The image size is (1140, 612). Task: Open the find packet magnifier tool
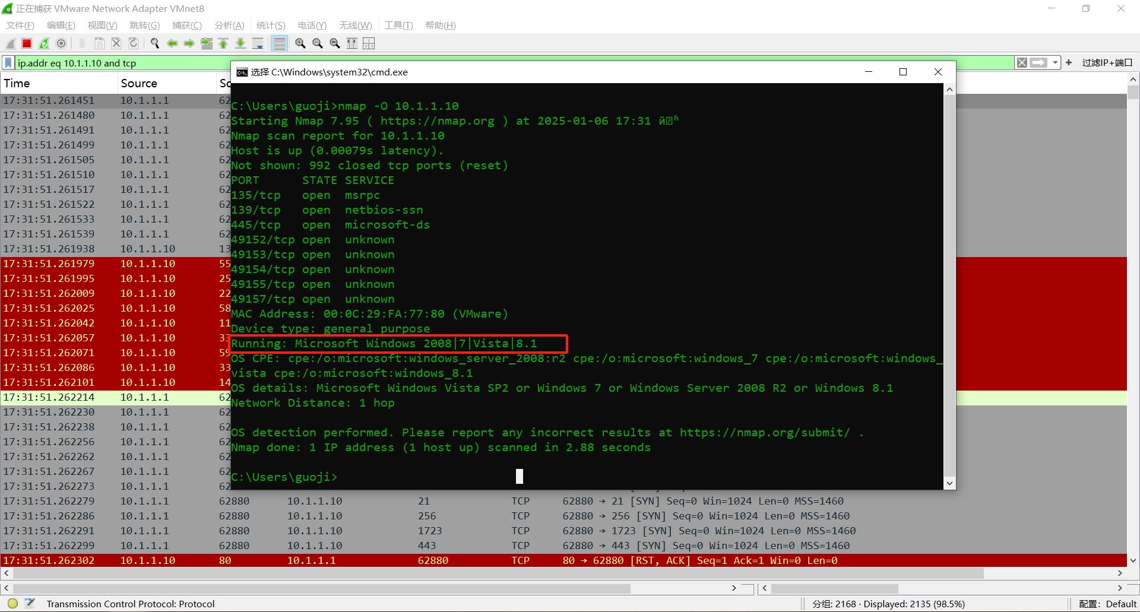click(x=155, y=43)
